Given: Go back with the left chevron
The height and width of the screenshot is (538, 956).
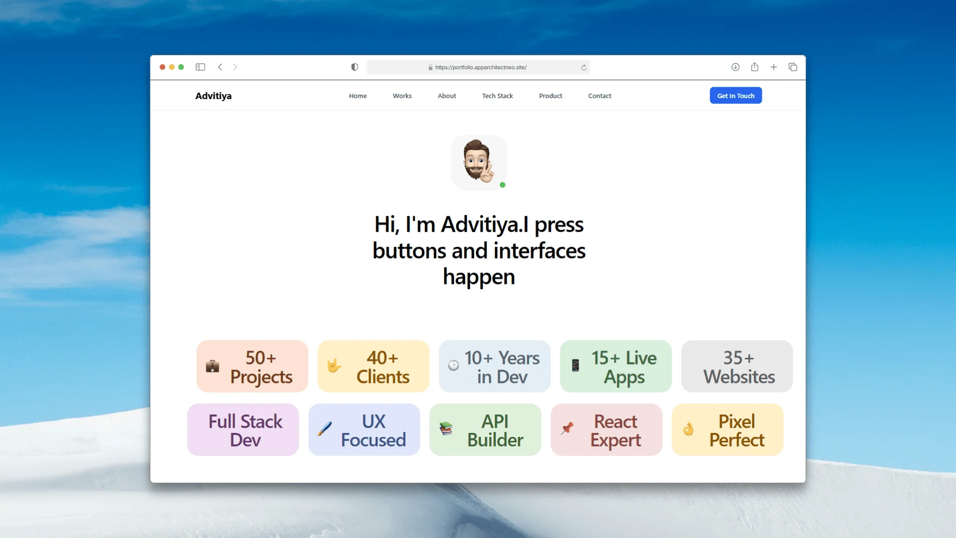Looking at the screenshot, I should (220, 67).
